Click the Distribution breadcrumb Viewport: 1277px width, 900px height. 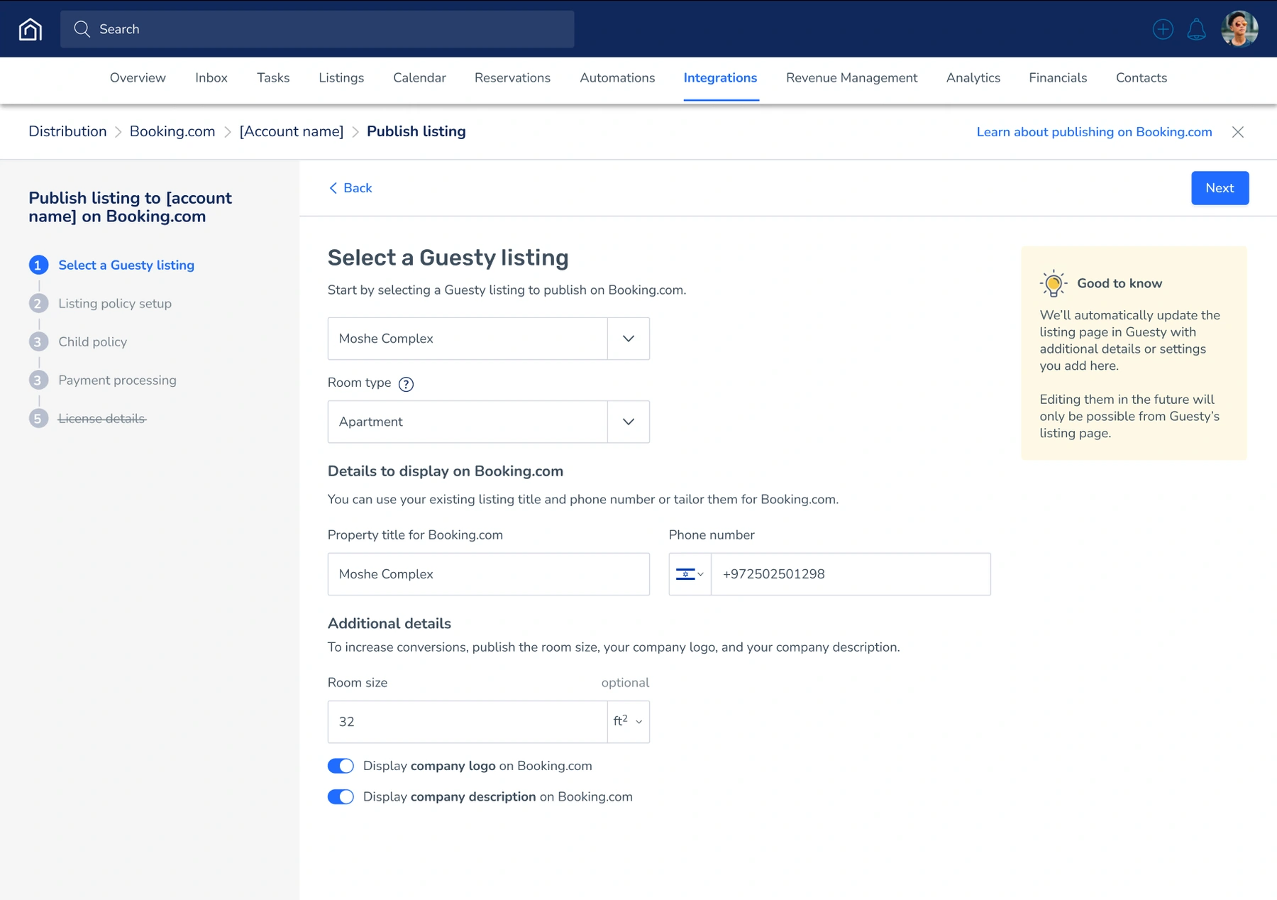pyautogui.click(x=67, y=131)
